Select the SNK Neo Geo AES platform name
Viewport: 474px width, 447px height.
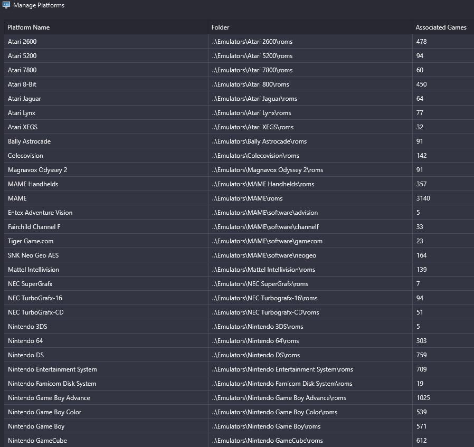33,255
